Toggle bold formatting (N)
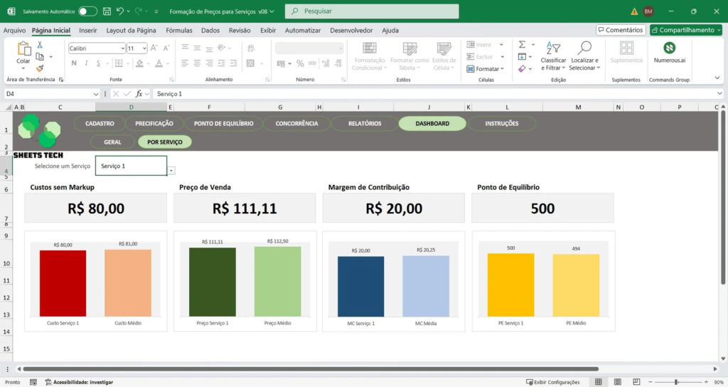Image resolution: width=728 pixels, height=387 pixels. point(73,63)
